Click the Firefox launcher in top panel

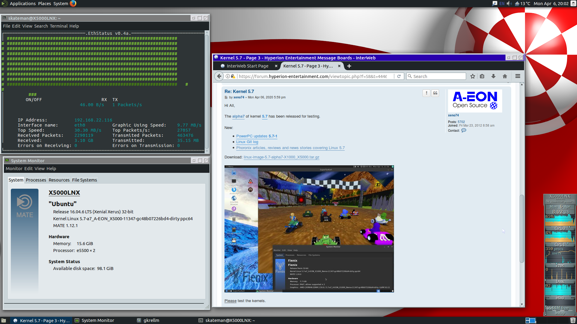coord(73,4)
